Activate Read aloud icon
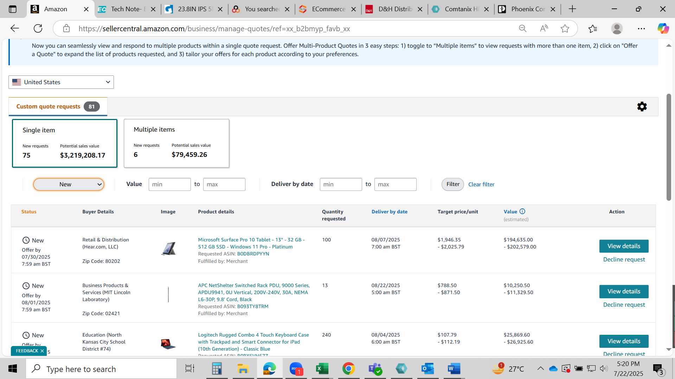Screen dimensions: 675x379 click(544, 28)
